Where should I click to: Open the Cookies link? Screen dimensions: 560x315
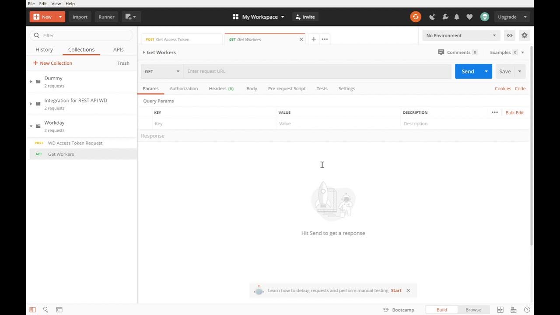pyautogui.click(x=503, y=88)
